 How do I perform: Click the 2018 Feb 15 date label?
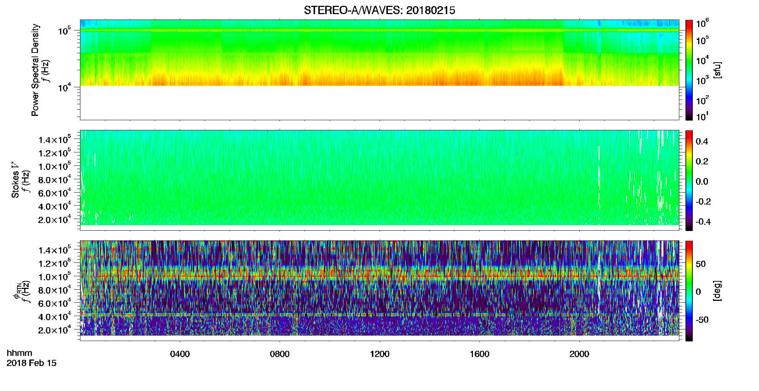[x=32, y=363]
